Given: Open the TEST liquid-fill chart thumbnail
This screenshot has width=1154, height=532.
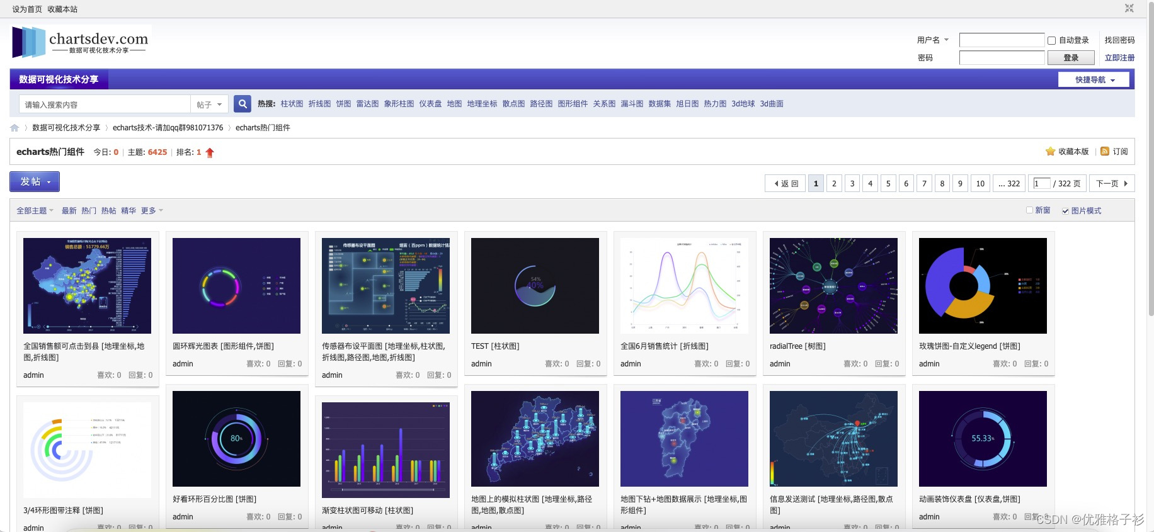Looking at the screenshot, I should (535, 286).
